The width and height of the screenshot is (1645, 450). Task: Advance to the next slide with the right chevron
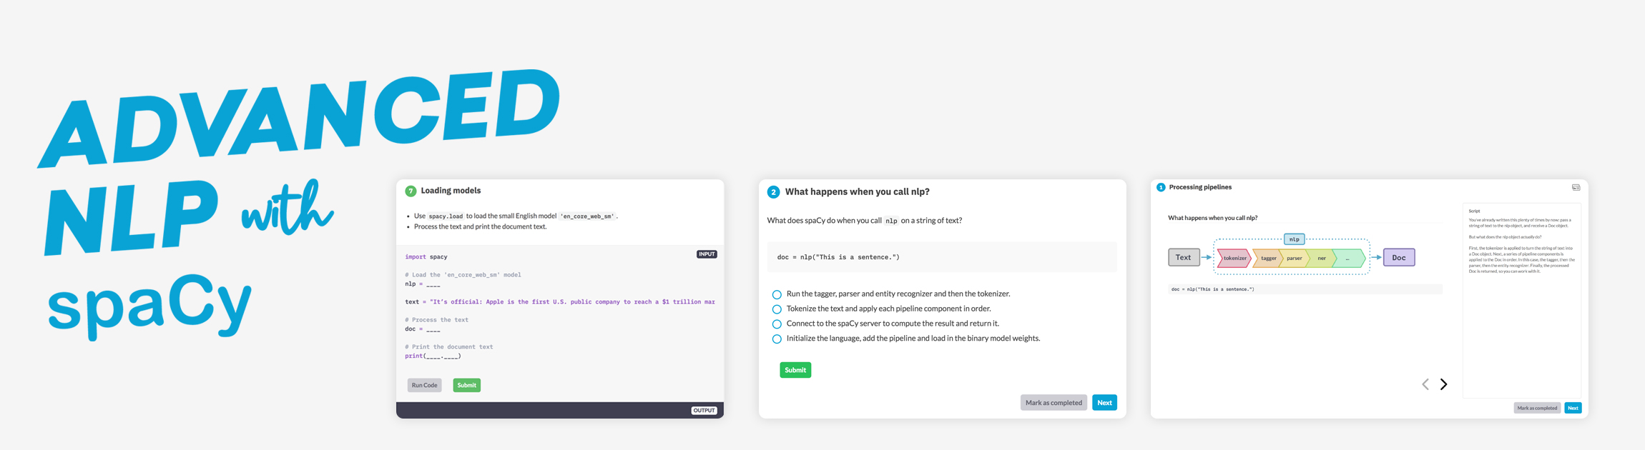click(1443, 384)
